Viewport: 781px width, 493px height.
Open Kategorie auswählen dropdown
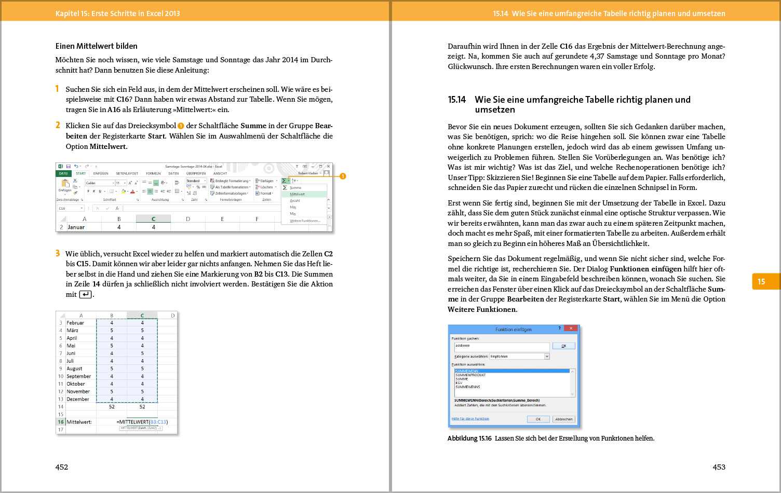[x=547, y=357]
